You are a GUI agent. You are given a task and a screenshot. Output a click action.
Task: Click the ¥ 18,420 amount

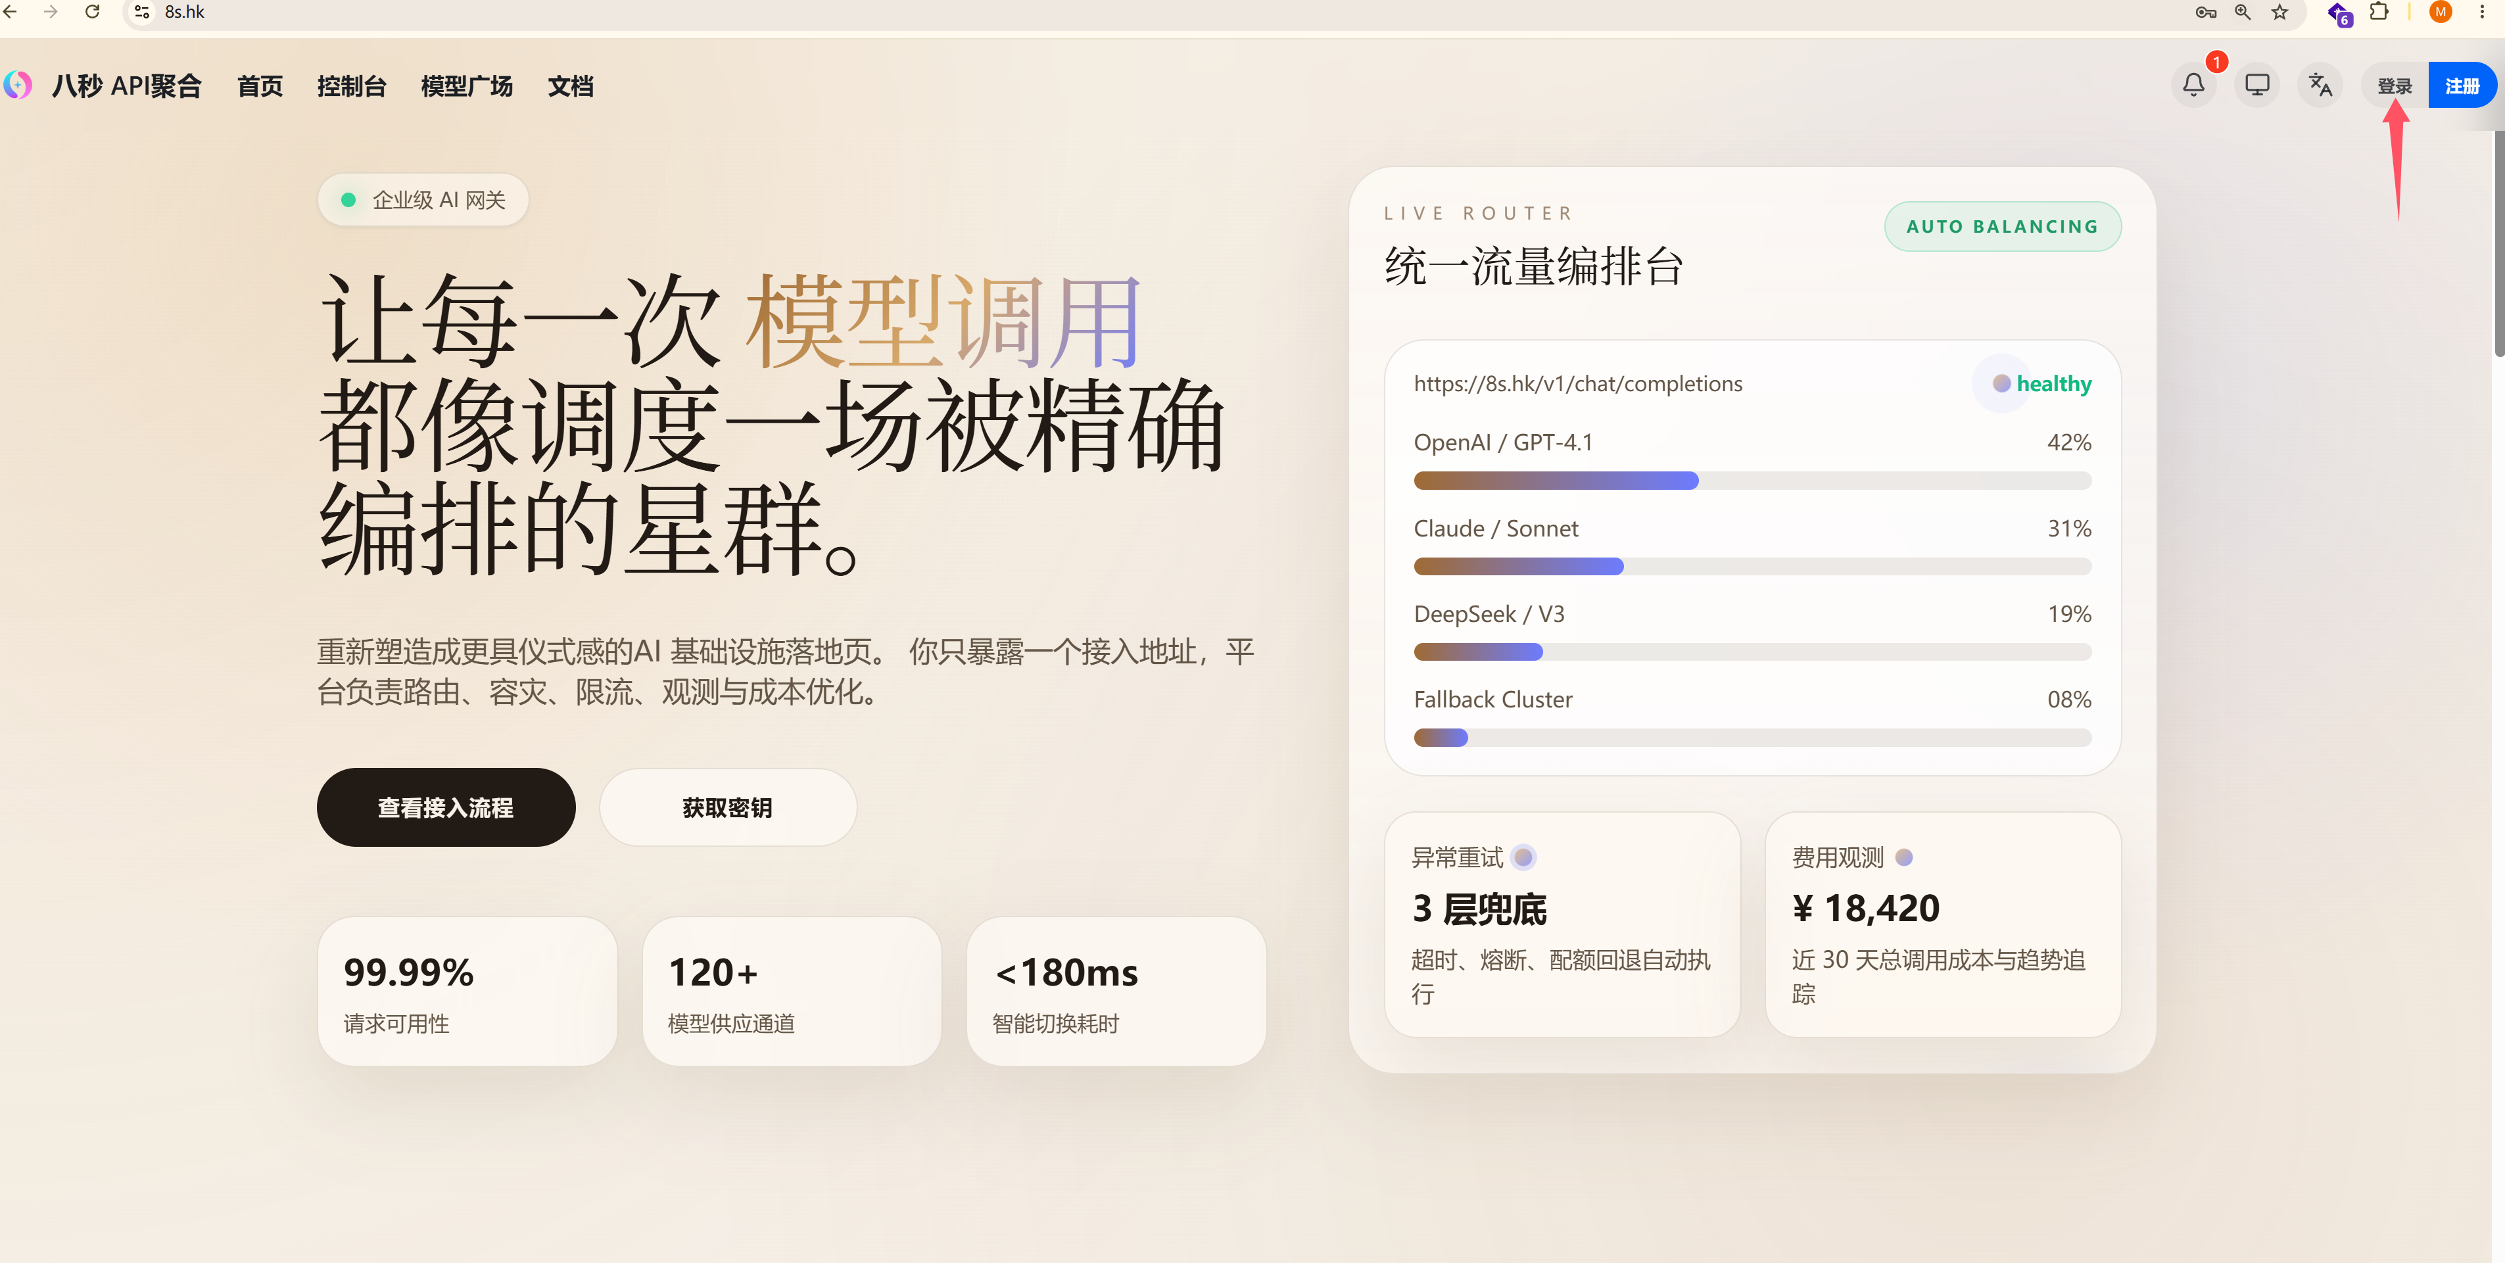[x=1865, y=909]
